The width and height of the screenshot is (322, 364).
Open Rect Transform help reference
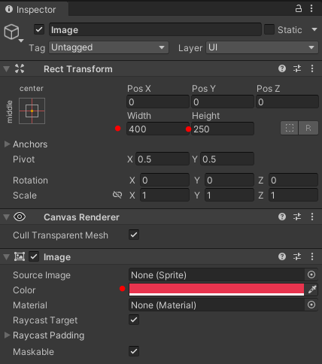point(282,68)
